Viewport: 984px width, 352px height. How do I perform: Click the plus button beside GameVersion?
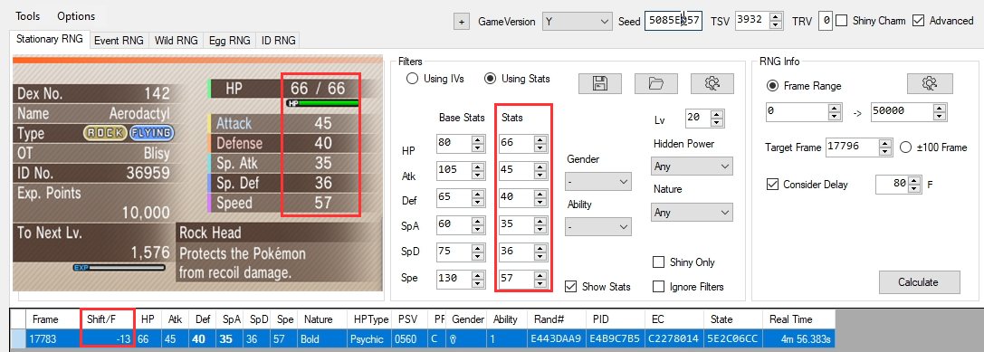click(462, 22)
